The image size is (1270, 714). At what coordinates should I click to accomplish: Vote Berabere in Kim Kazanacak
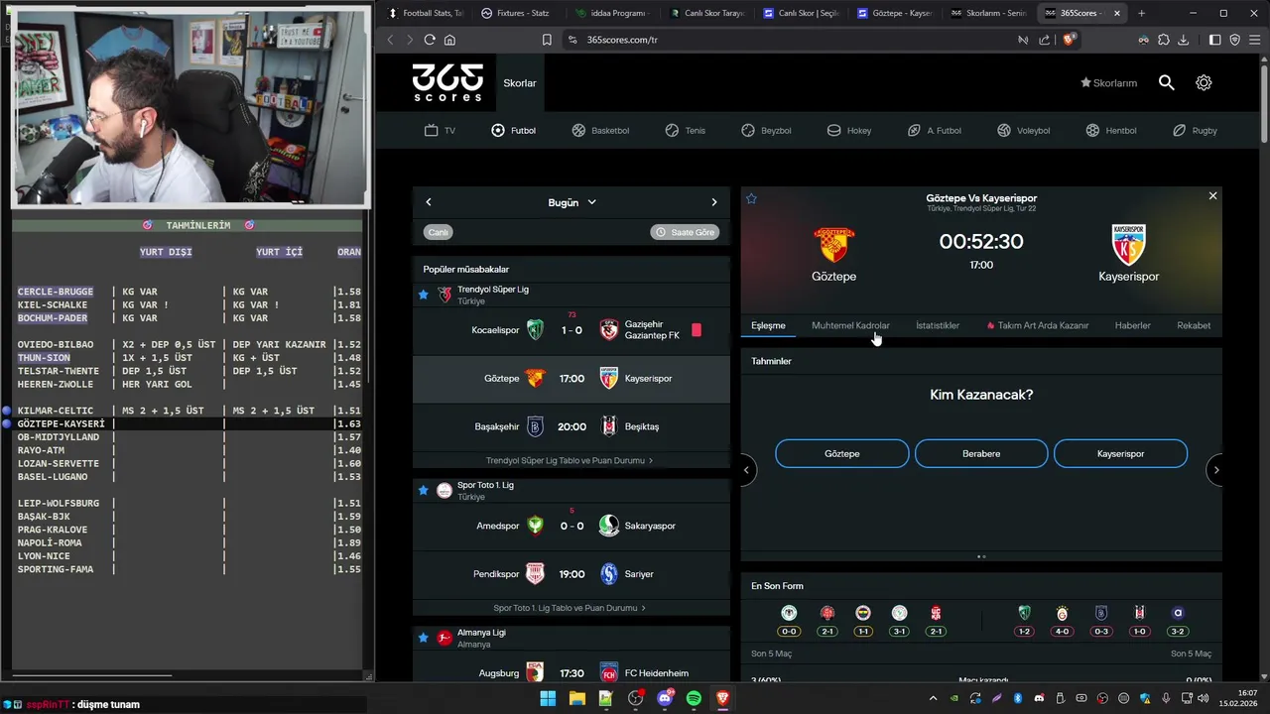[x=981, y=453]
